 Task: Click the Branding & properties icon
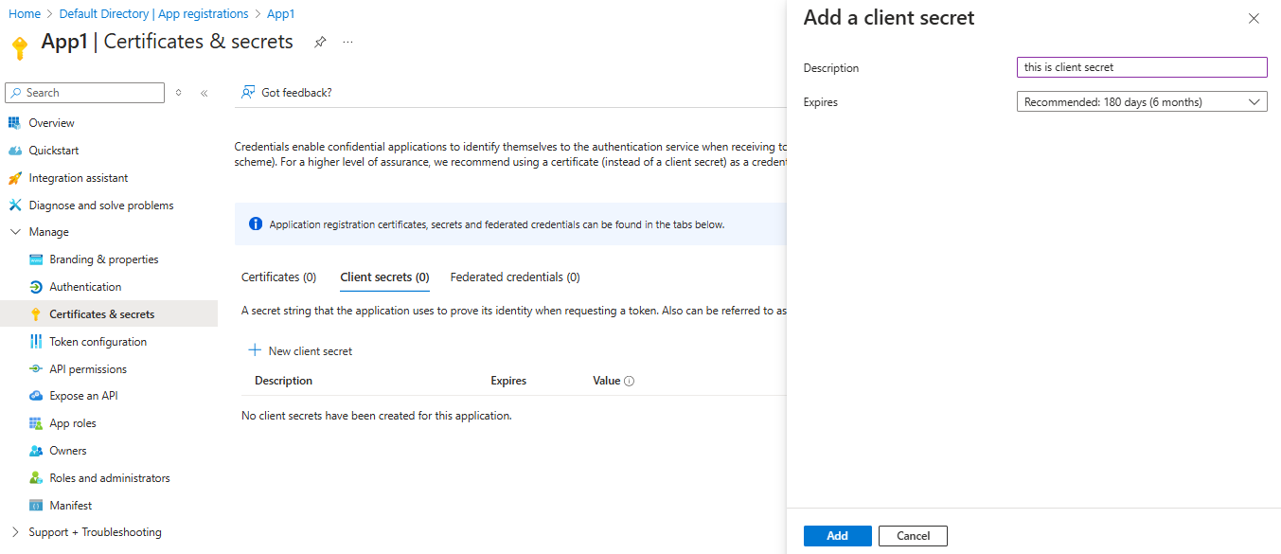pyautogui.click(x=36, y=259)
